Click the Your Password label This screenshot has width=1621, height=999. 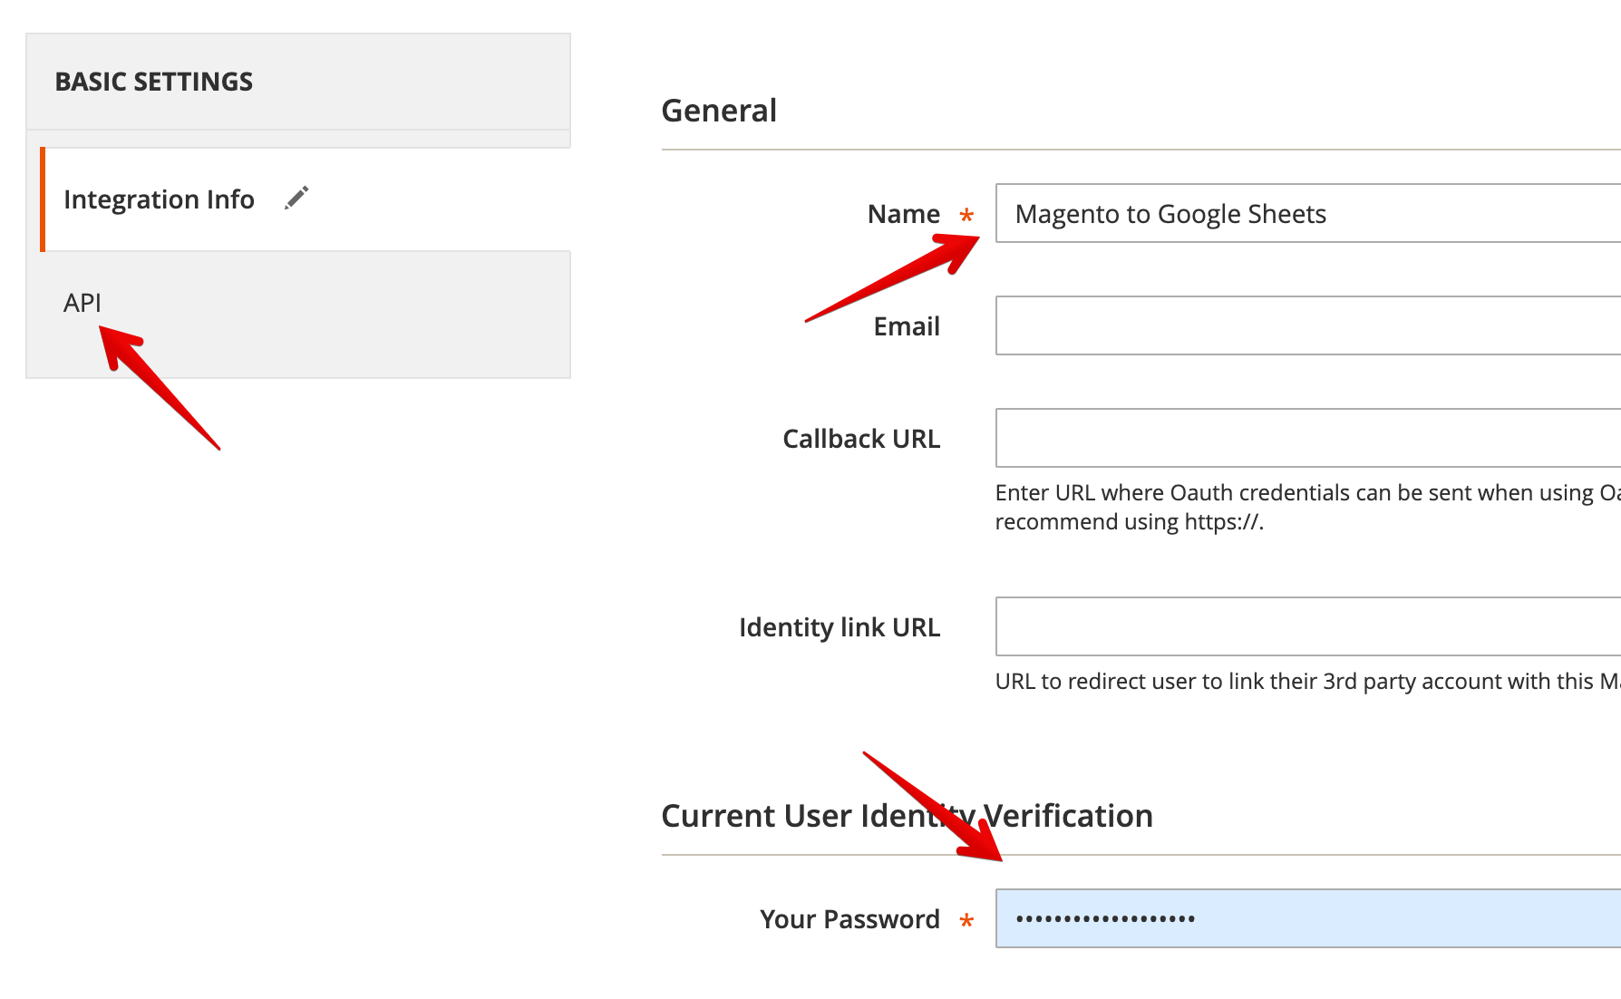coord(849,918)
